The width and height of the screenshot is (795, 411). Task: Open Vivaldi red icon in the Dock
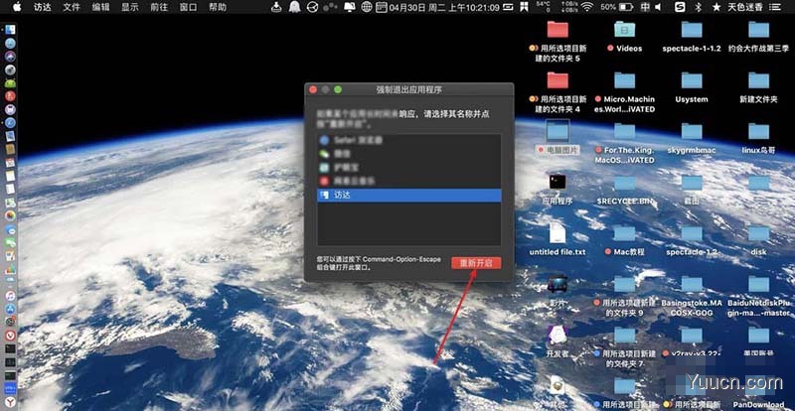point(10,335)
